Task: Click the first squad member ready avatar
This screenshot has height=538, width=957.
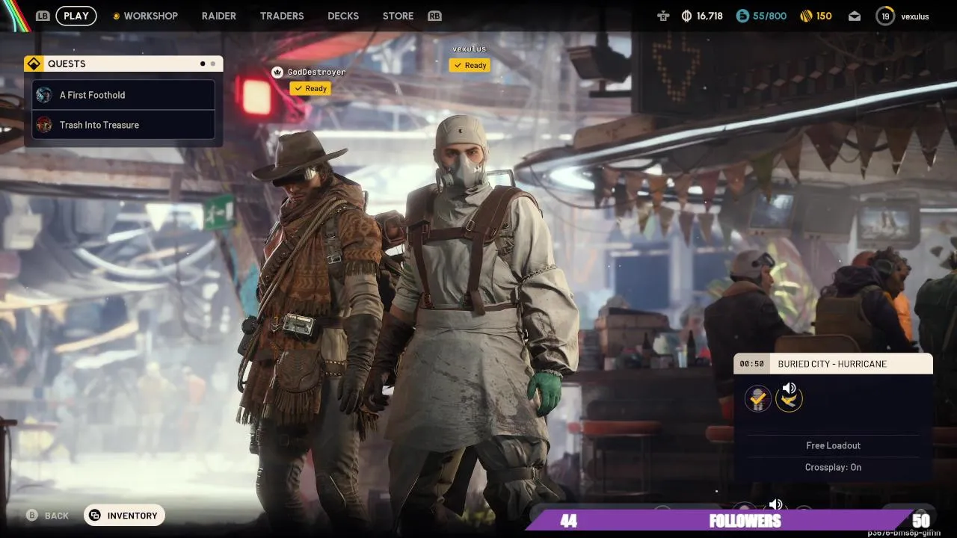Action: tap(758, 398)
